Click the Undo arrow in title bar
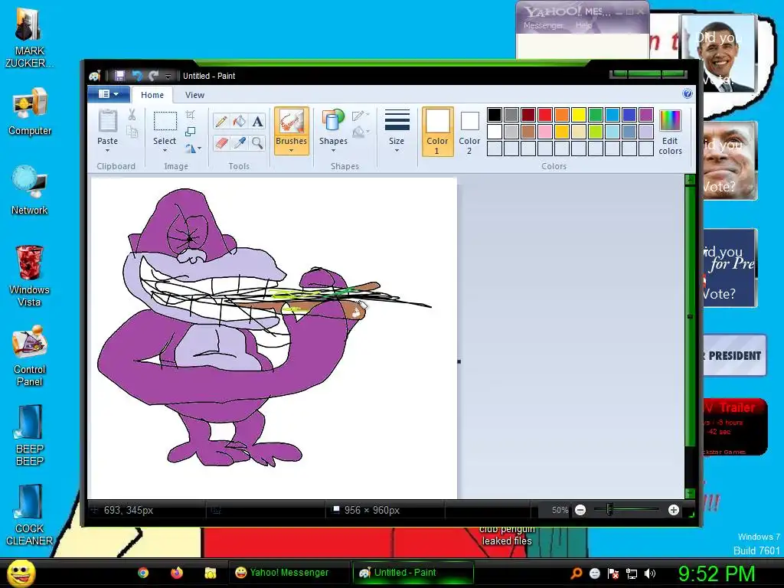This screenshot has width=784, height=588. pyautogui.click(x=136, y=76)
